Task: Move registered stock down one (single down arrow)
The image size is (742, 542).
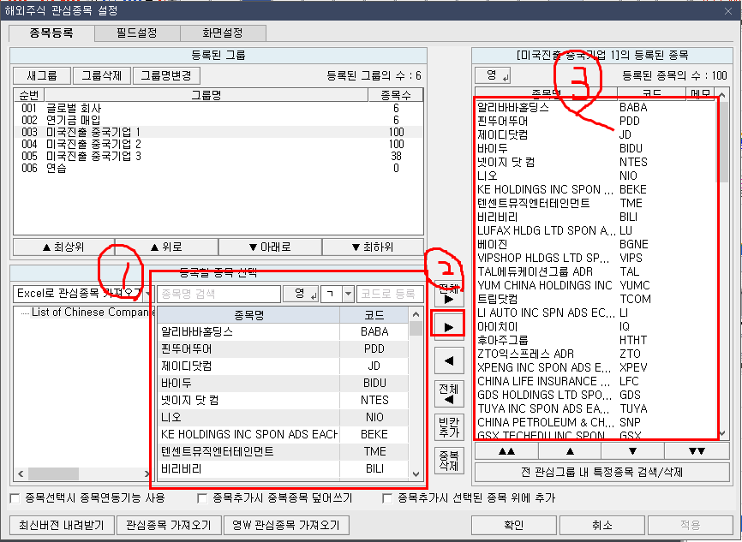Action: 632,451
